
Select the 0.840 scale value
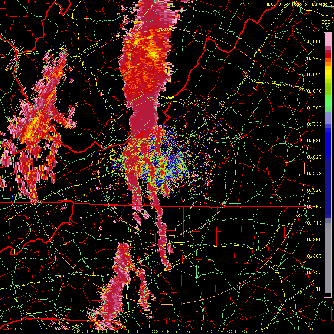coord(314,91)
